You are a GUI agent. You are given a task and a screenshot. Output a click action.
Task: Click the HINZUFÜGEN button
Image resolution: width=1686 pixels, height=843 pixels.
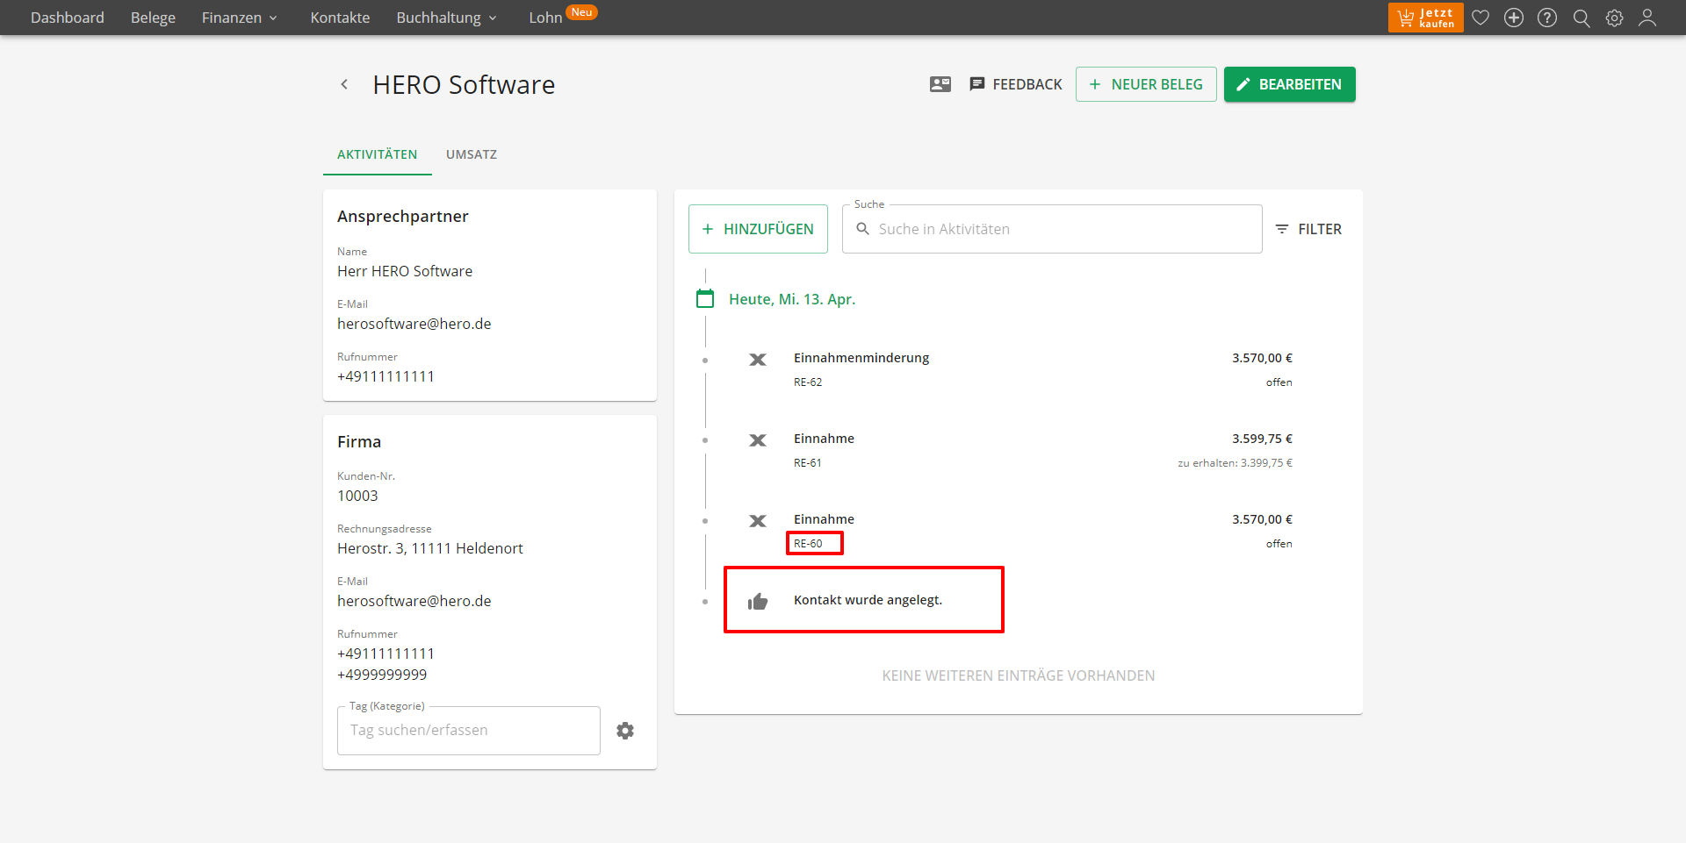click(758, 229)
